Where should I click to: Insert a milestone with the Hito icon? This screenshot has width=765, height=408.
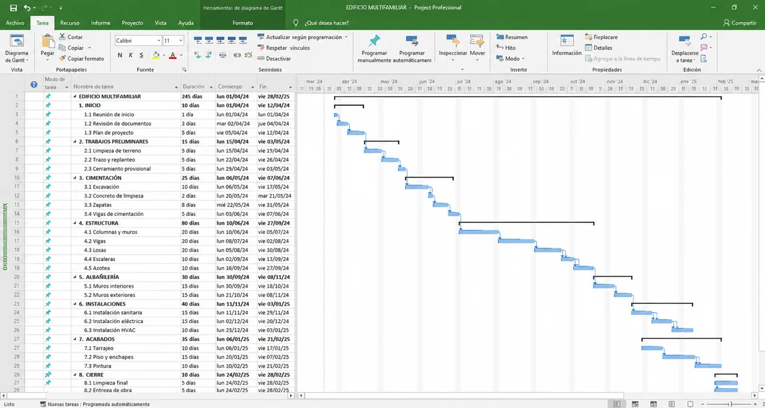coord(500,48)
